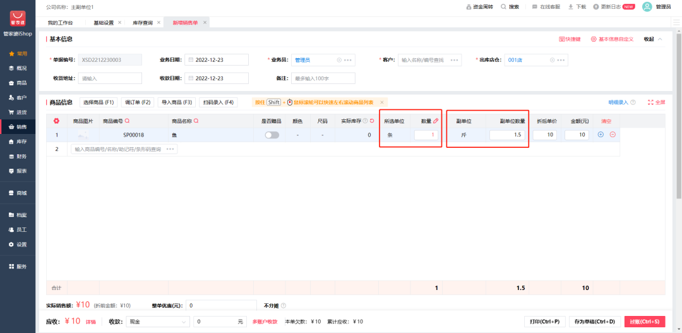Viewport: 682px width, 333px height.
Task: Open 资金周转 funds turnover in top bar
Action: [479, 7]
